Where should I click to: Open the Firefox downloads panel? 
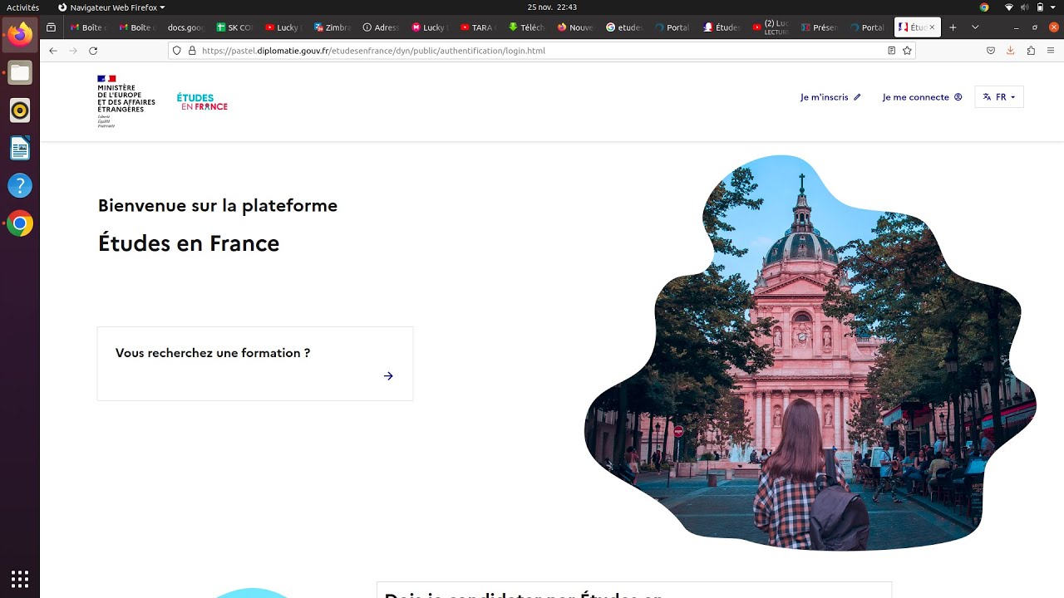(1011, 51)
